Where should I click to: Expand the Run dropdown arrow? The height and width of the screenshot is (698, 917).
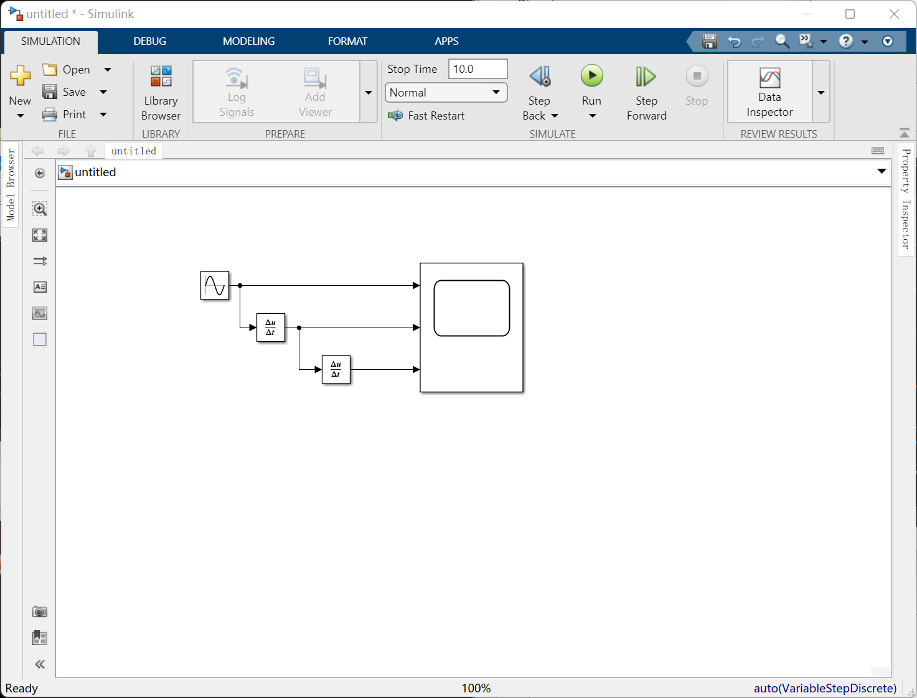592,116
